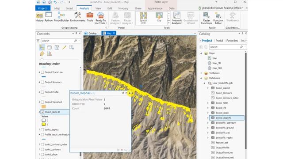Viewport: 283px width, 159px height.
Task: Switch to the Catalog view tab
Action: click(x=91, y=33)
